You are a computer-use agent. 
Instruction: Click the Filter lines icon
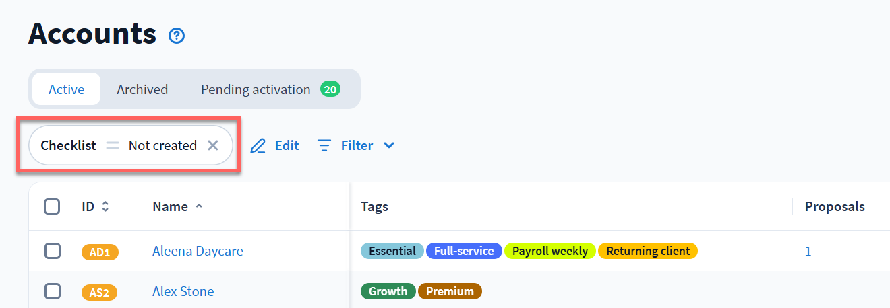pos(324,145)
